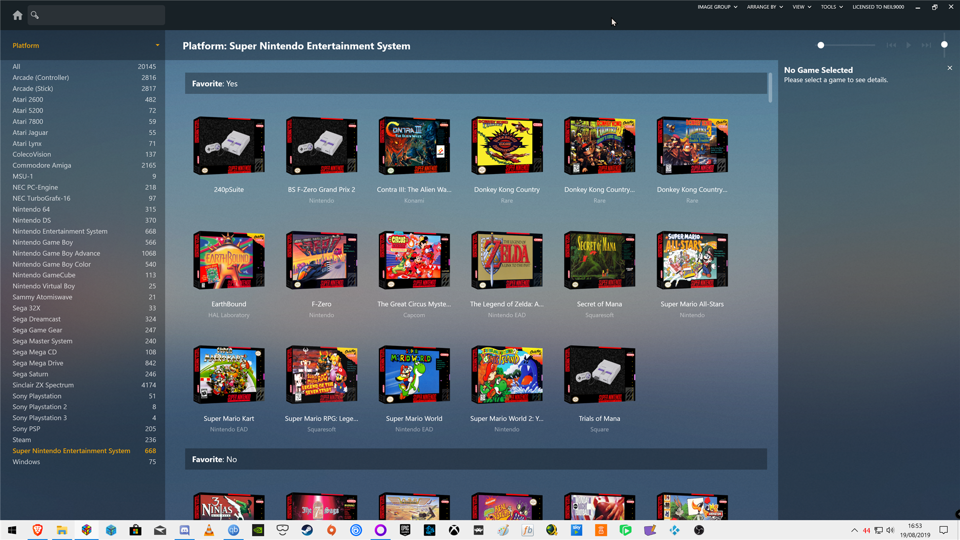The width and height of the screenshot is (960, 540).
Task: Open the Platform filter dropdown arrow
Action: (x=157, y=45)
